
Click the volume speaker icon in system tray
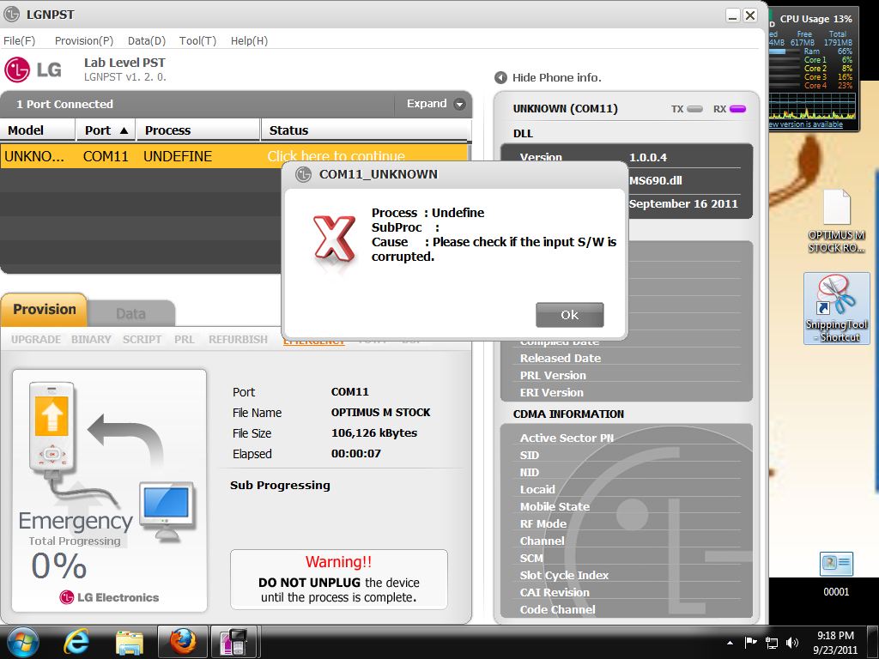pyautogui.click(x=791, y=642)
